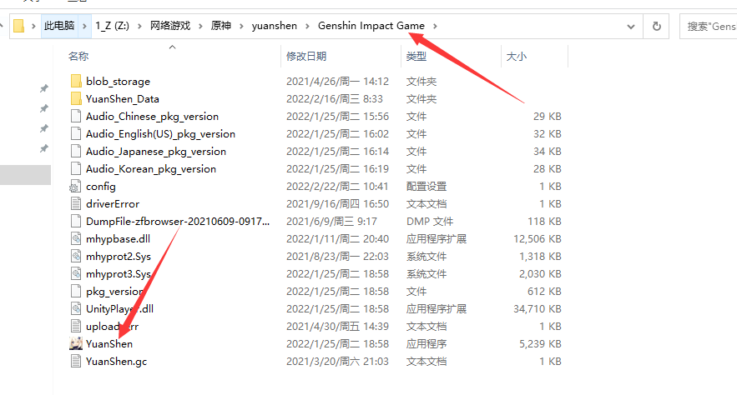Viewport: 737px width, 395px height.
Task: Expand chevron after Genshin Impact Game breadcrumb
Action: (x=435, y=26)
